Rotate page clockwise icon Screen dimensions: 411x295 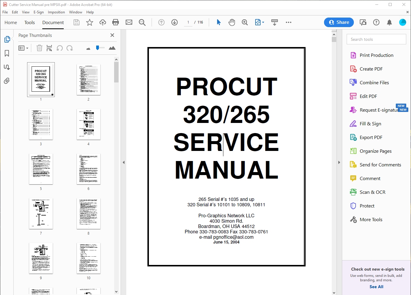click(70, 48)
